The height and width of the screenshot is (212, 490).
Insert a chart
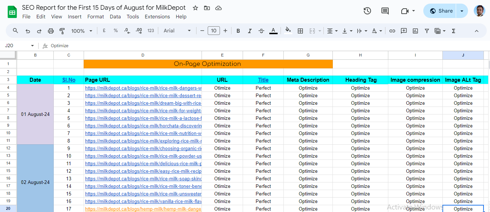tap(415, 31)
